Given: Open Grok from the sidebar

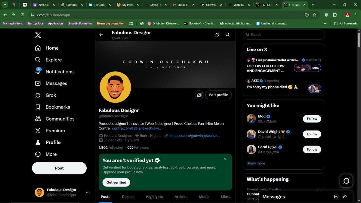Looking at the screenshot, I should point(45,95).
